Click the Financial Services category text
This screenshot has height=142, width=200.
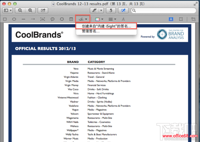(x=96, y=85)
